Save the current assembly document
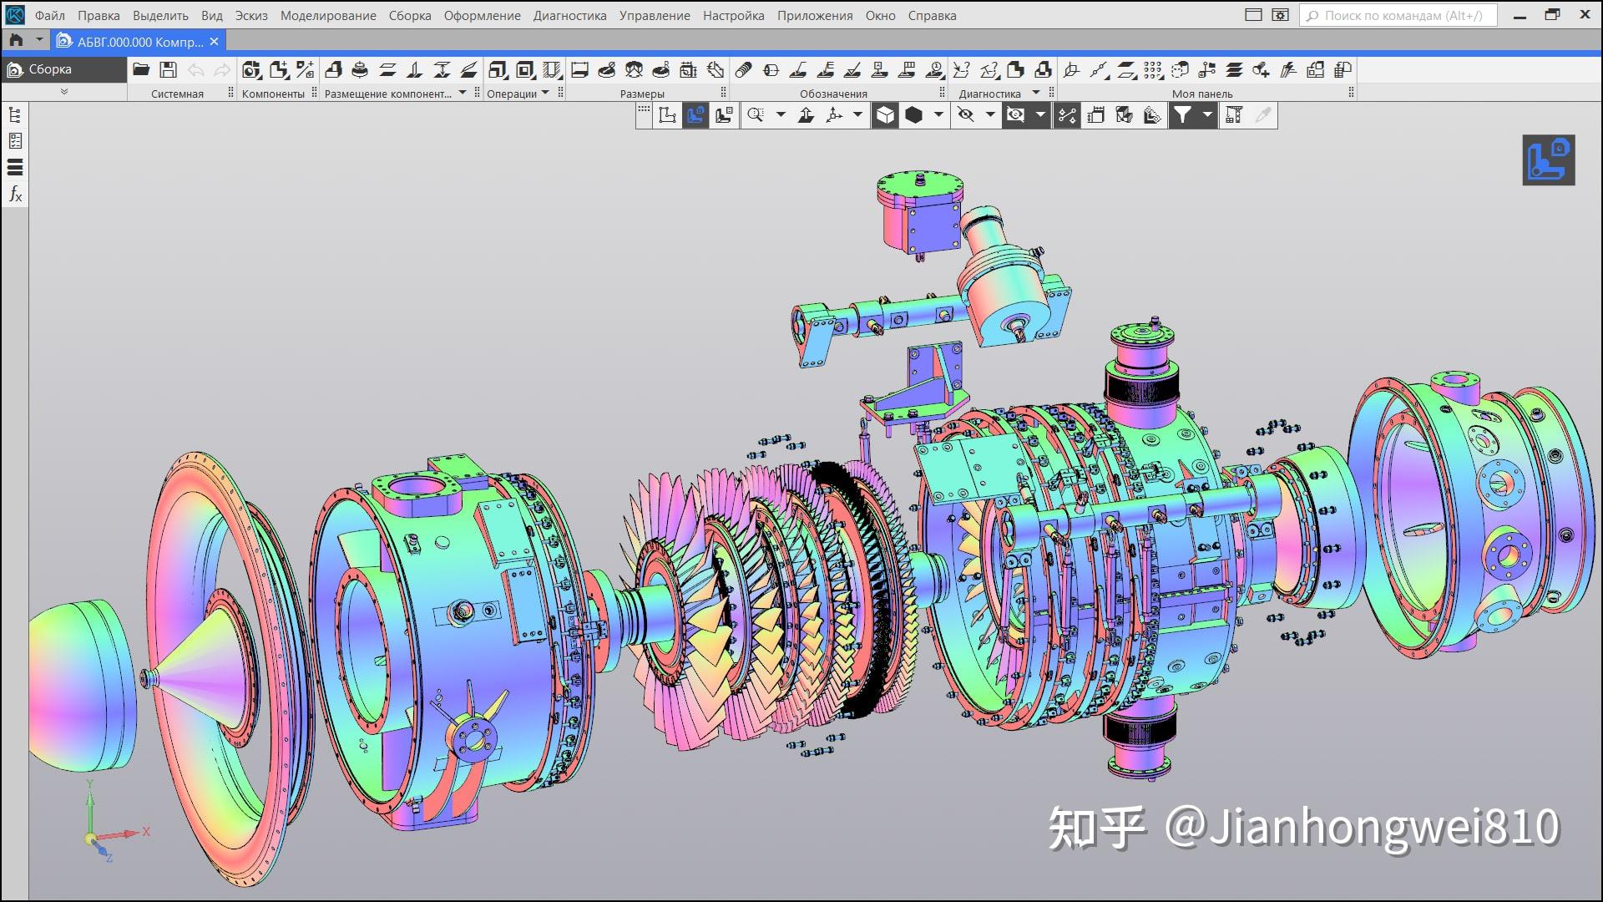 pyautogui.click(x=169, y=70)
